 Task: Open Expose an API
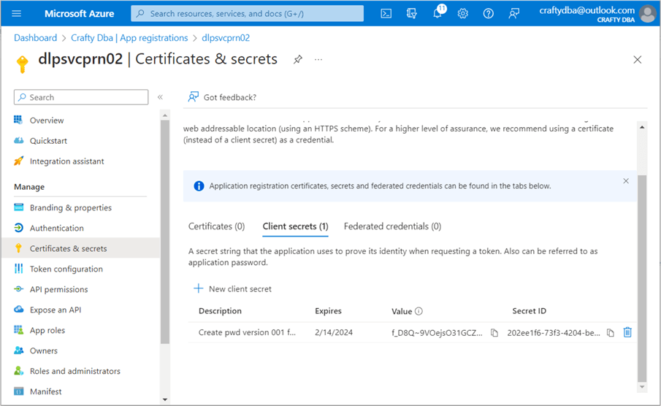click(x=56, y=310)
